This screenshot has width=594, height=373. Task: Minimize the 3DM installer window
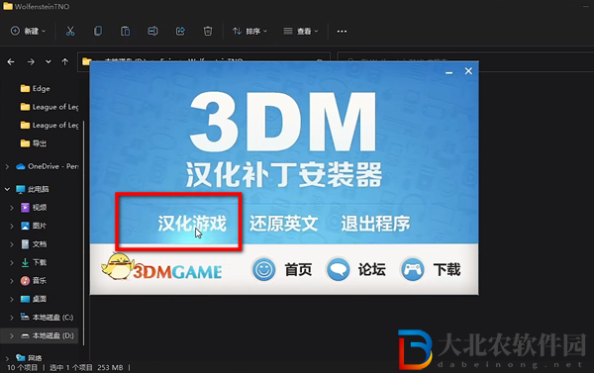click(449, 72)
